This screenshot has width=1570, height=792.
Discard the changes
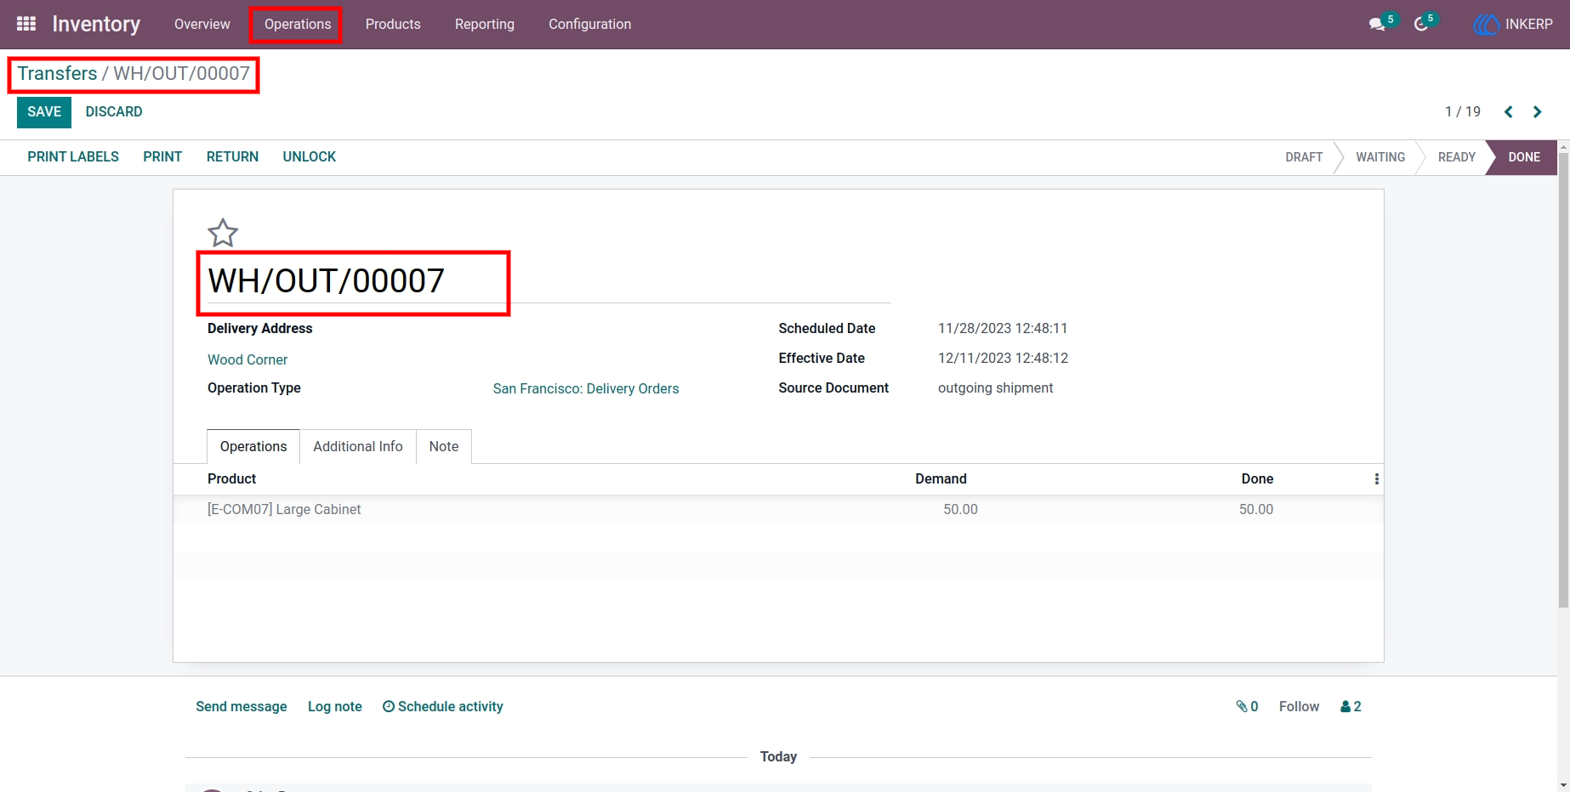114,112
